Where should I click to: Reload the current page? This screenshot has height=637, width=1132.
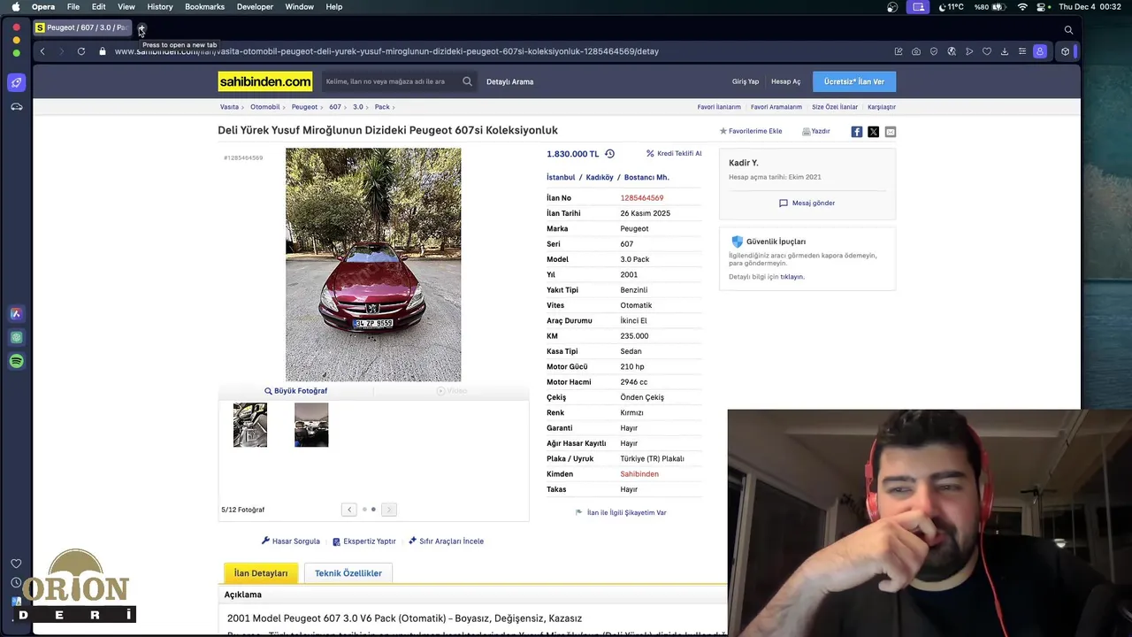(80, 51)
